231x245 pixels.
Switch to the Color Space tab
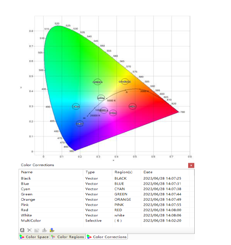click(35, 237)
